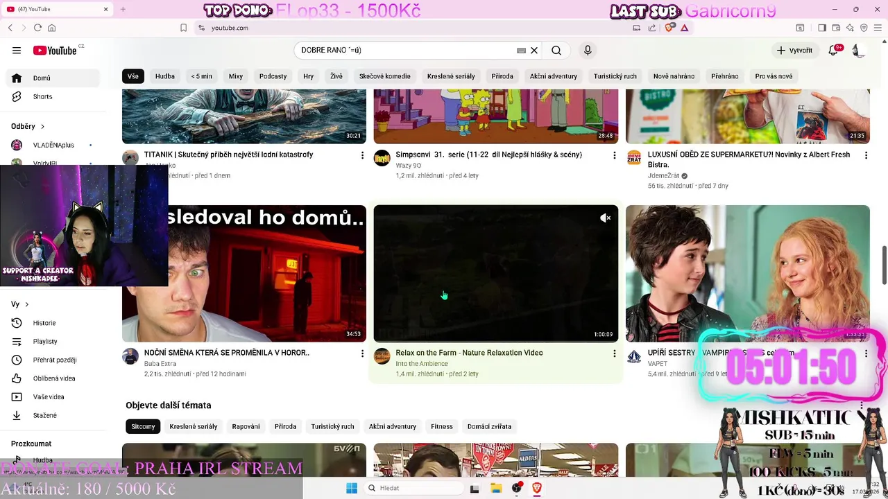Select the Fitness topic chip

click(x=442, y=426)
